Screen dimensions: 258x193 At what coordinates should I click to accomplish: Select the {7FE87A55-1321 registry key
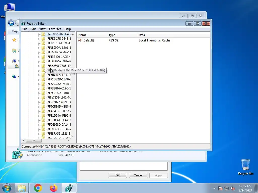point(58,134)
